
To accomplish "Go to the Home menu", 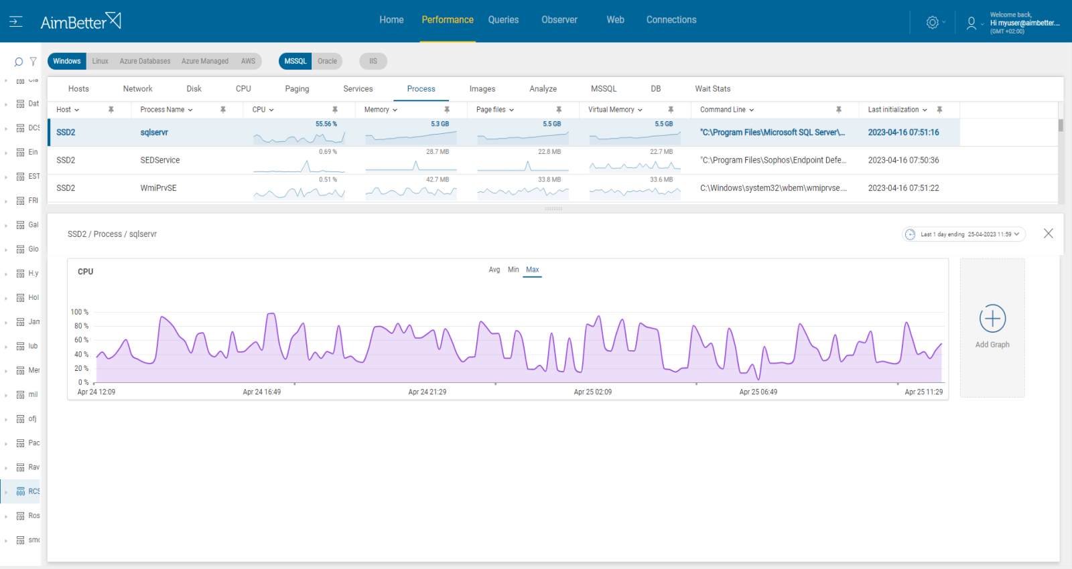I will click(x=391, y=20).
